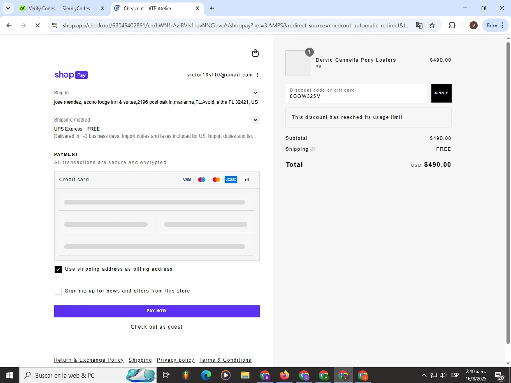Open the shopping bag cart icon
511x383 pixels.
[255, 53]
